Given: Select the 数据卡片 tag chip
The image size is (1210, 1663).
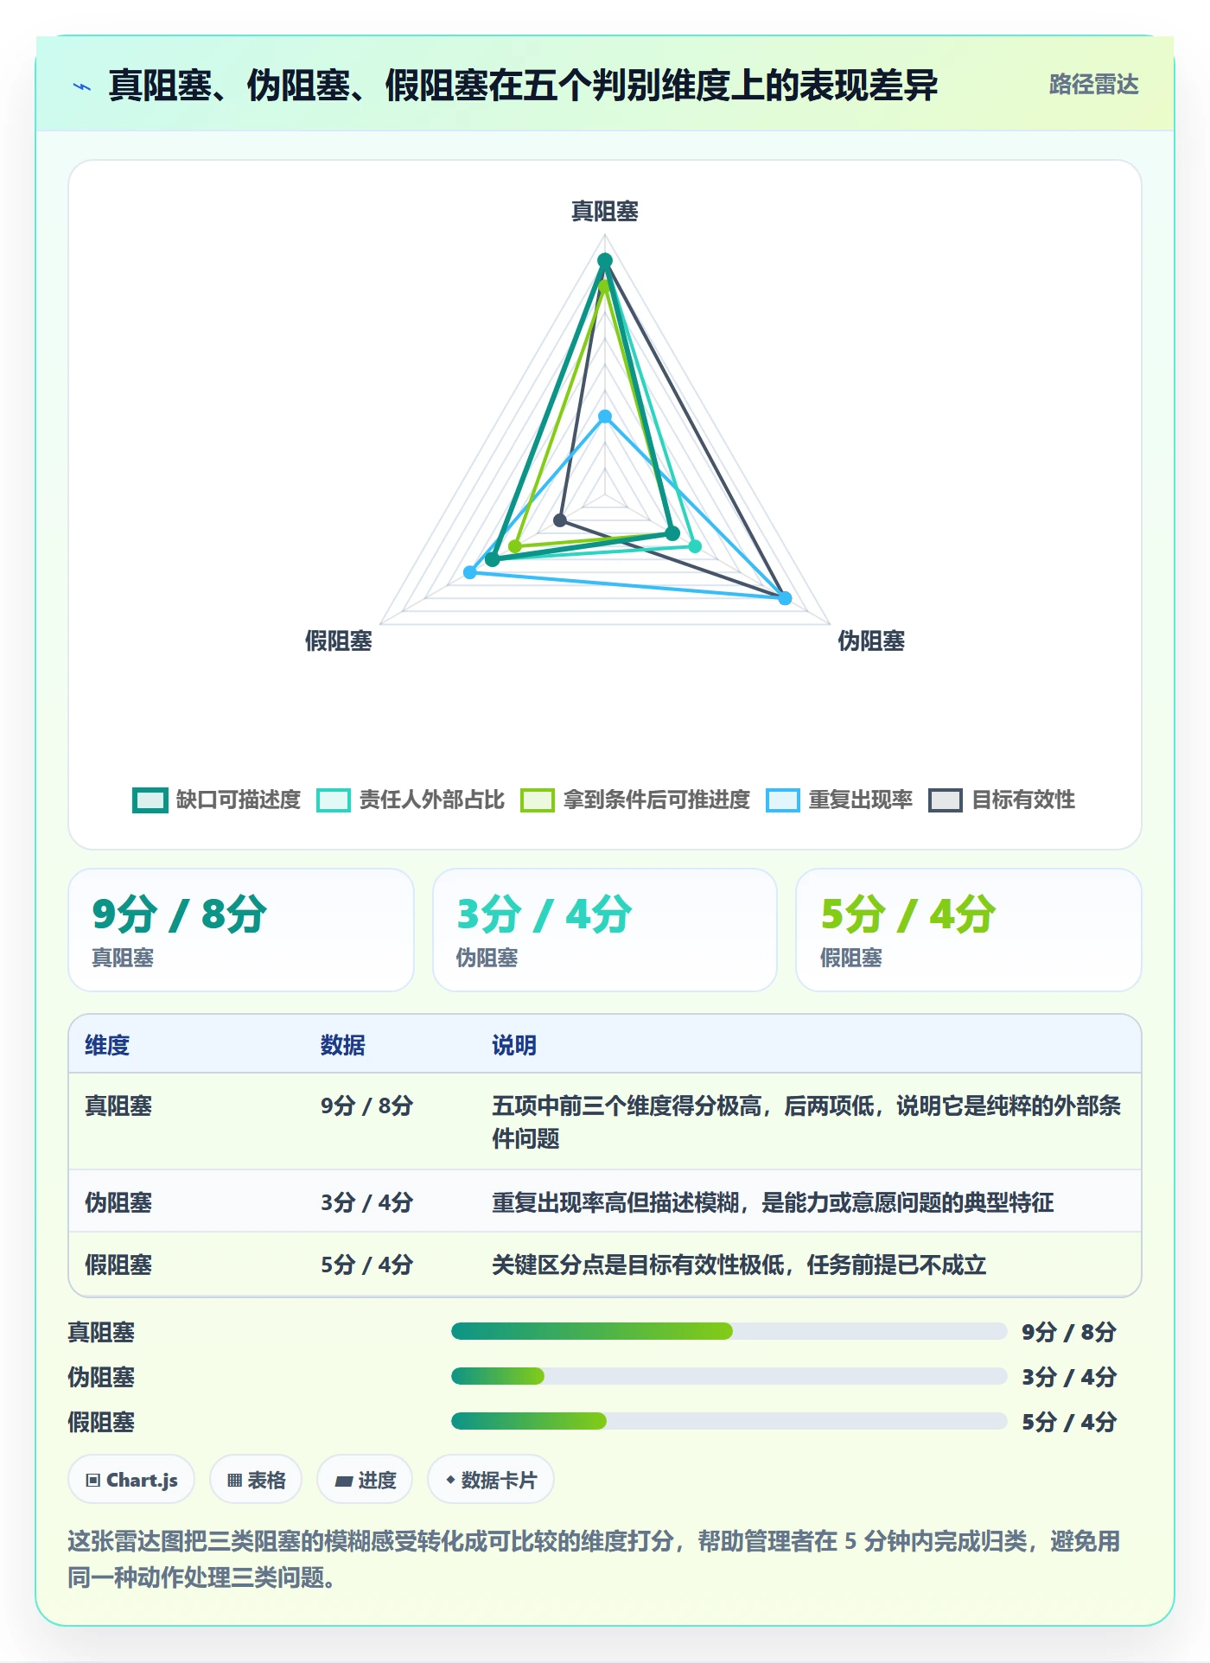Looking at the screenshot, I should coord(491,1480).
